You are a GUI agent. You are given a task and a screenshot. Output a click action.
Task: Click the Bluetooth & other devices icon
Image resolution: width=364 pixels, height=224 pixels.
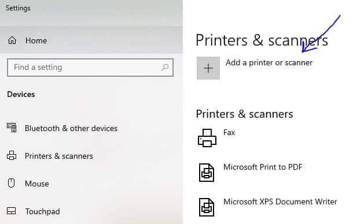click(x=12, y=128)
